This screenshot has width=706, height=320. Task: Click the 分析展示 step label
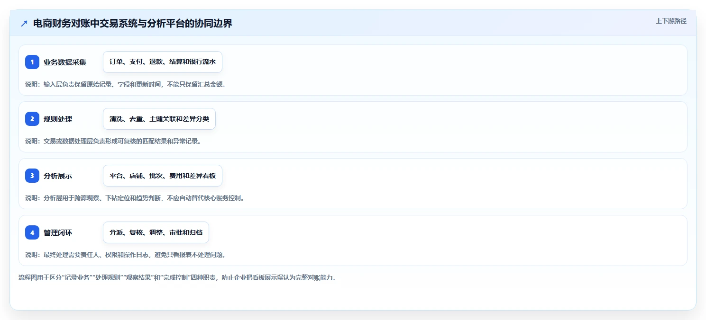pyautogui.click(x=58, y=176)
